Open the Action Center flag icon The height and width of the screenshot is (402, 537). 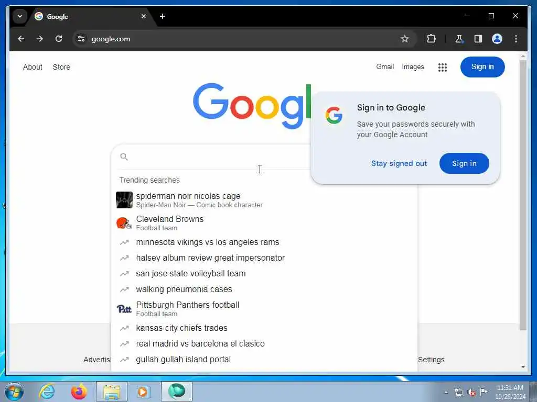(484, 392)
